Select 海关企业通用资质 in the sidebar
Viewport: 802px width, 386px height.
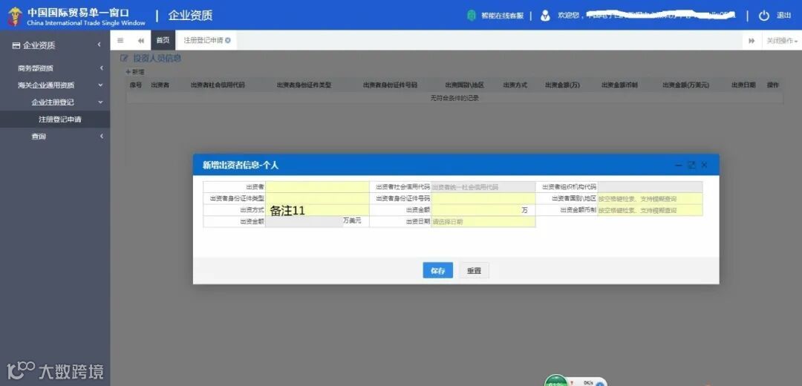click(46, 85)
